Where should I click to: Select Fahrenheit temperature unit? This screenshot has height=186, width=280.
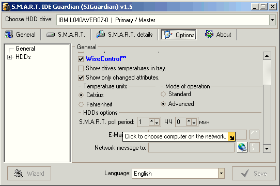81,104
